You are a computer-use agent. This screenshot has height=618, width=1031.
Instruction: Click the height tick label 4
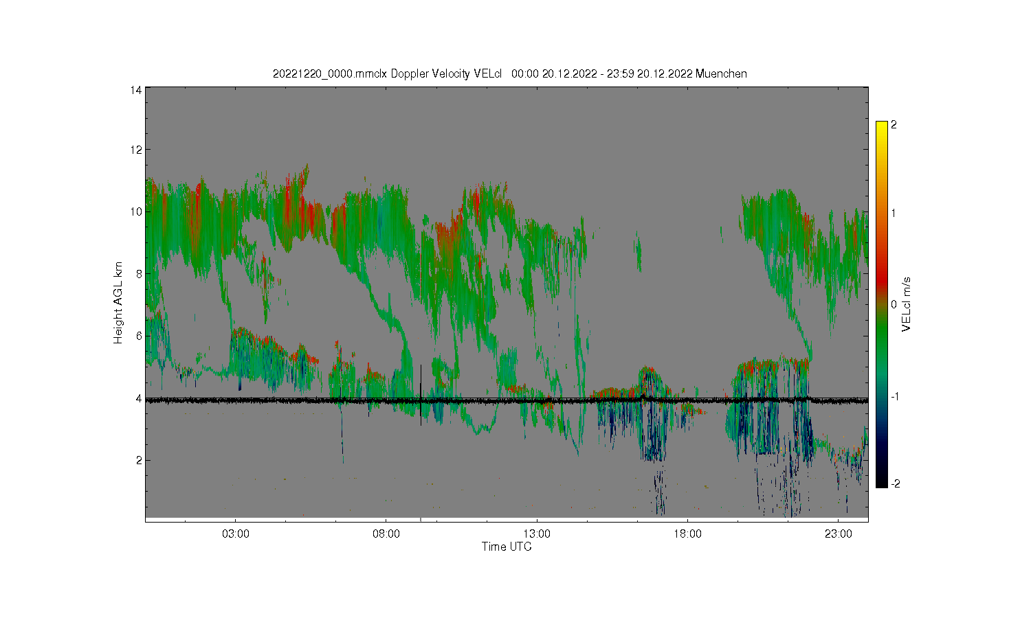click(x=139, y=398)
